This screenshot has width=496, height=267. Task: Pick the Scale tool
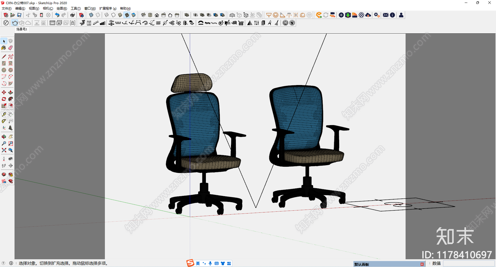point(4,106)
